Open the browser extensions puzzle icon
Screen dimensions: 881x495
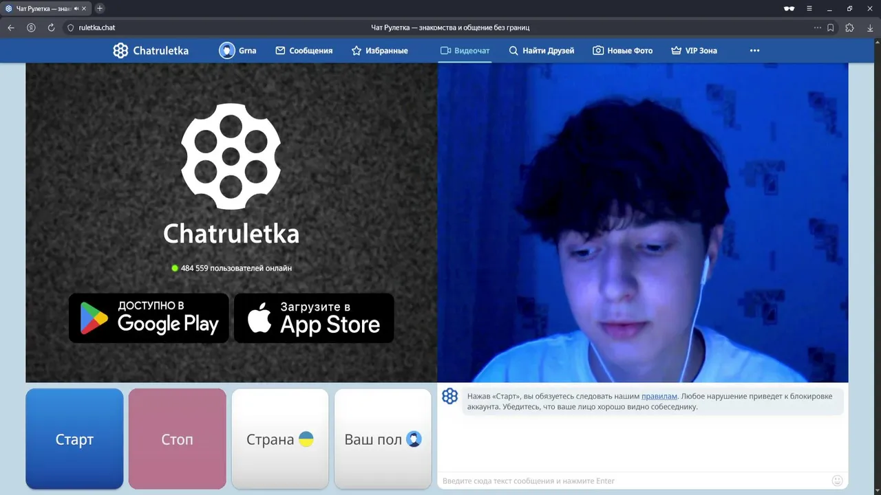(x=849, y=27)
